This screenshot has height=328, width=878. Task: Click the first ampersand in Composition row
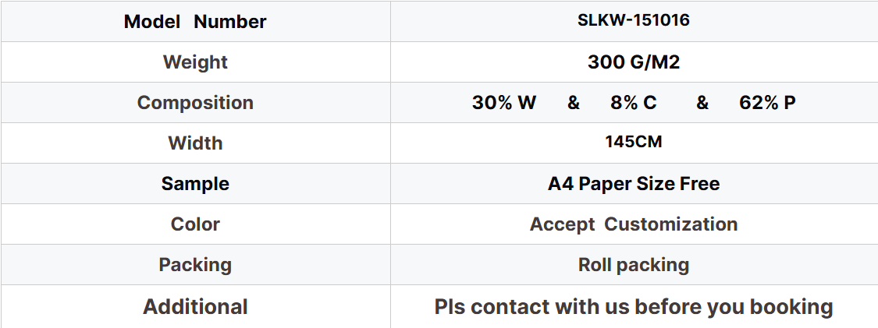click(574, 102)
